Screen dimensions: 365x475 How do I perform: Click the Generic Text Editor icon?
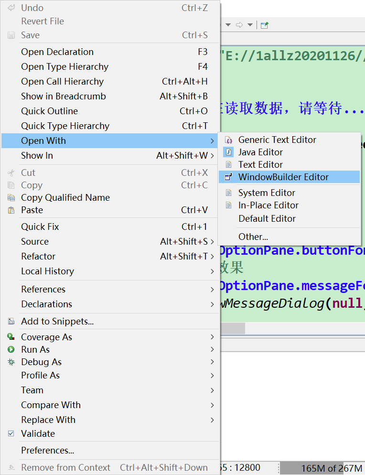tap(229, 140)
